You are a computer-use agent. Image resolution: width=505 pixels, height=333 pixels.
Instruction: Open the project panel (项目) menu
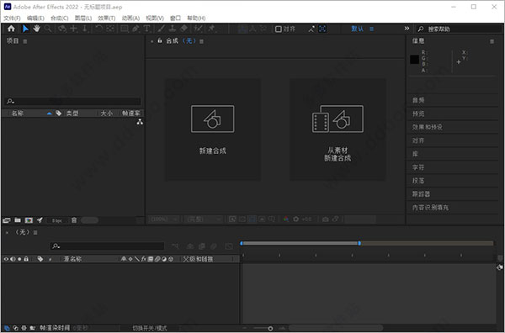[x=25, y=41]
